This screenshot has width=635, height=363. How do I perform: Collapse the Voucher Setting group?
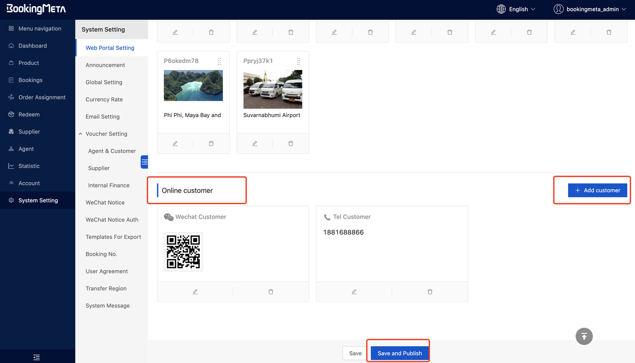(81, 134)
